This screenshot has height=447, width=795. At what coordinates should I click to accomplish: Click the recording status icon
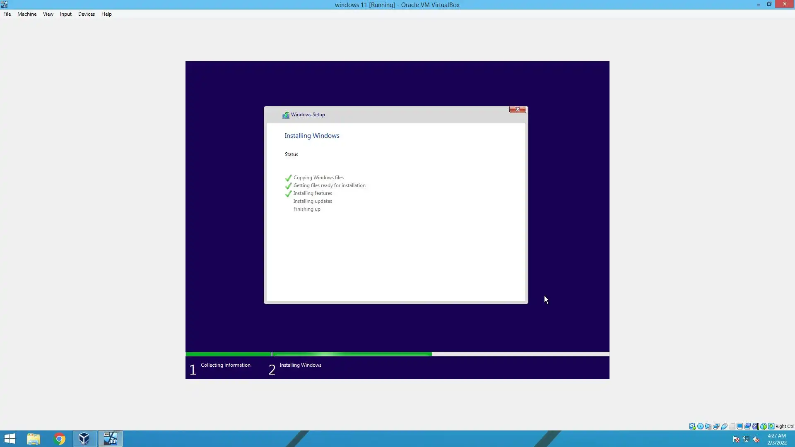pyautogui.click(x=748, y=426)
